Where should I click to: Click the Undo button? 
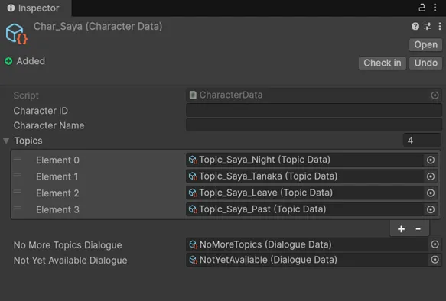pos(425,63)
